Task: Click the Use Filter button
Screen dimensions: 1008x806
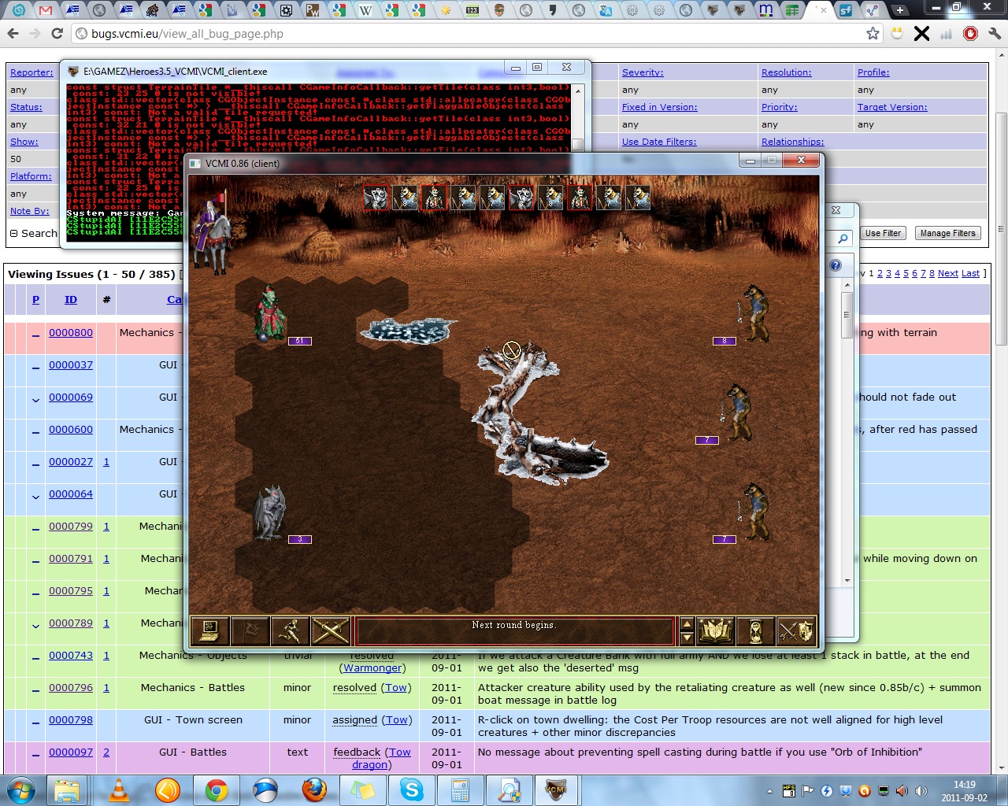Action: [883, 233]
